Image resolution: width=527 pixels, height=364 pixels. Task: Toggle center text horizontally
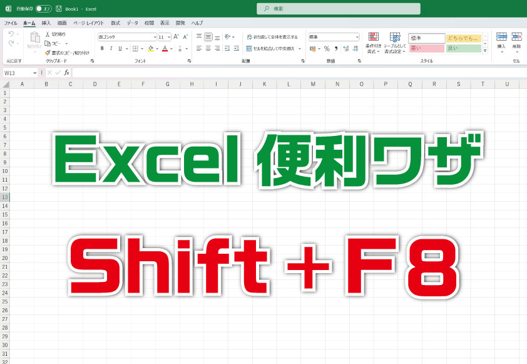(208, 48)
